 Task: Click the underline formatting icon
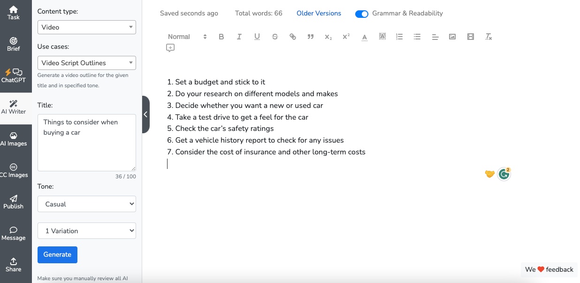click(257, 37)
